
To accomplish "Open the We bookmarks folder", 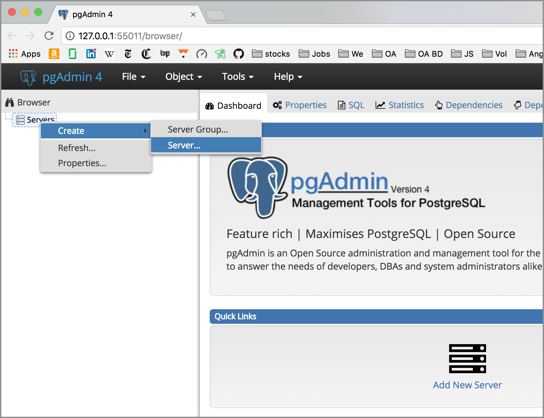I will (x=350, y=54).
